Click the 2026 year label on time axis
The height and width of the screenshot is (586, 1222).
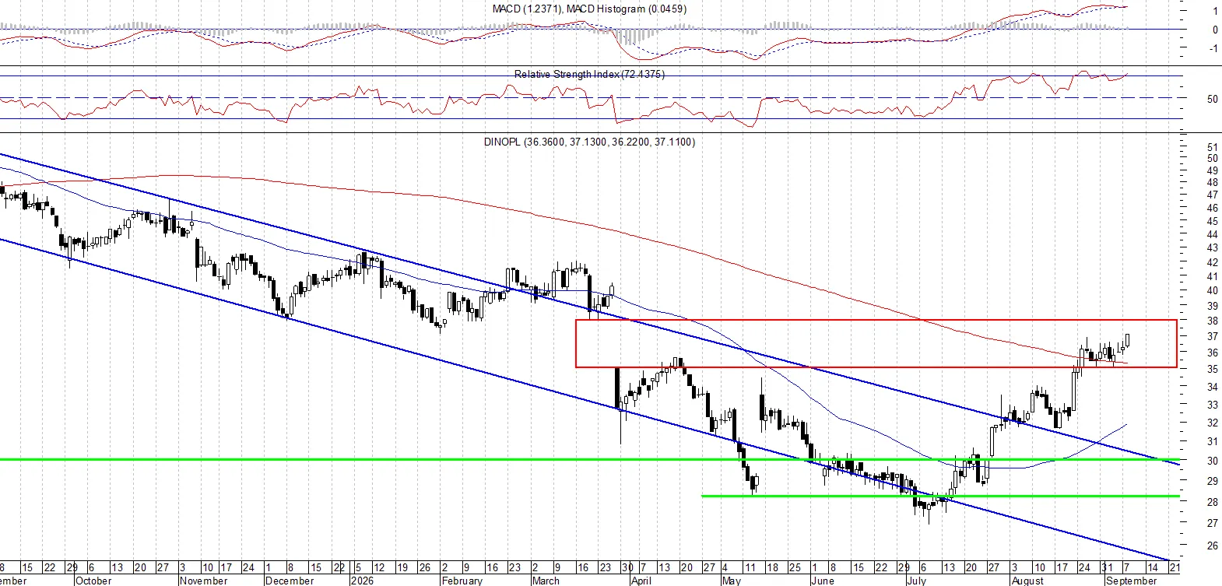[362, 581]
